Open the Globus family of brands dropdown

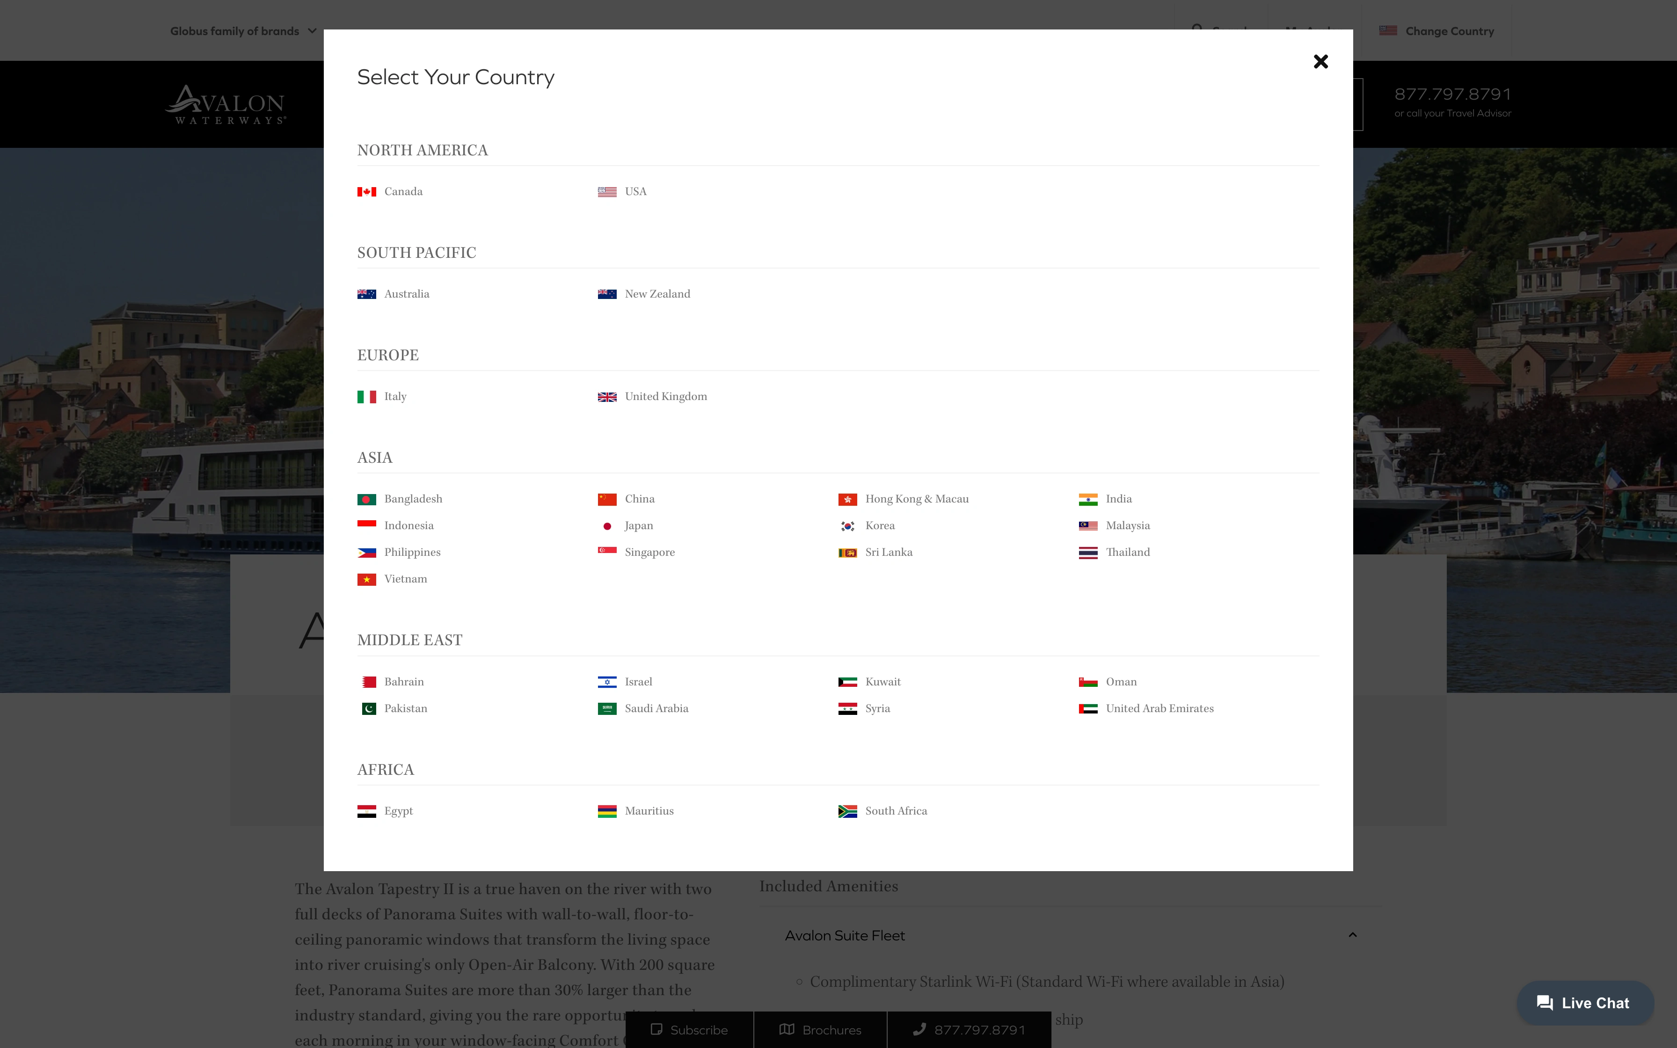pos(243,31)
